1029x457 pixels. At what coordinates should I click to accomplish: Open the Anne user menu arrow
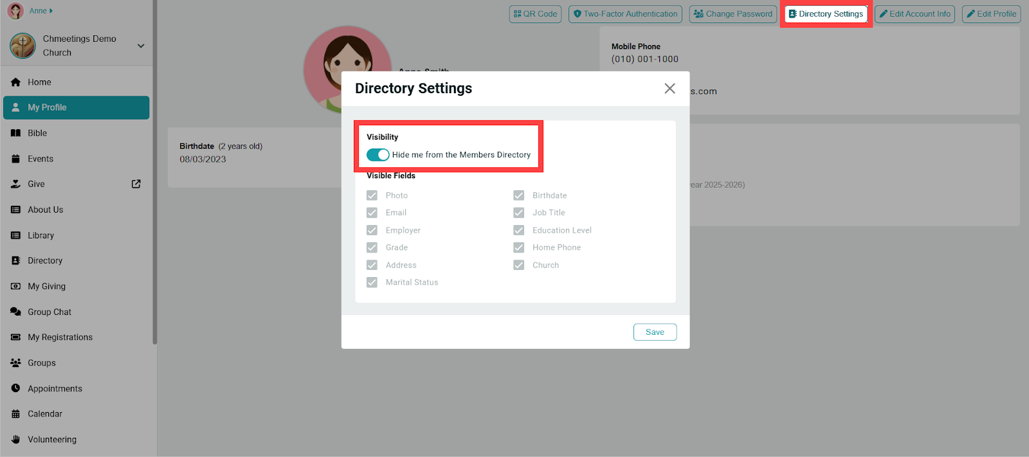pos(51,11)
